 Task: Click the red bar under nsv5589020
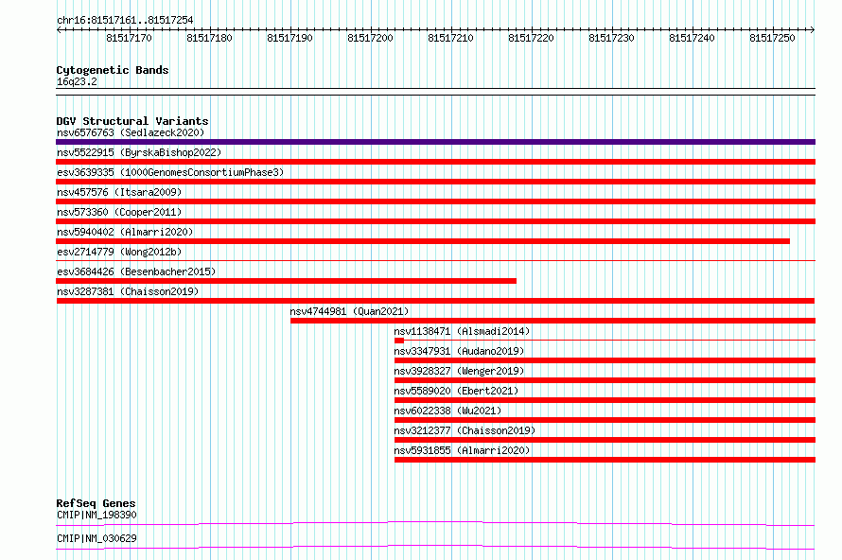[x=605, y=400]
